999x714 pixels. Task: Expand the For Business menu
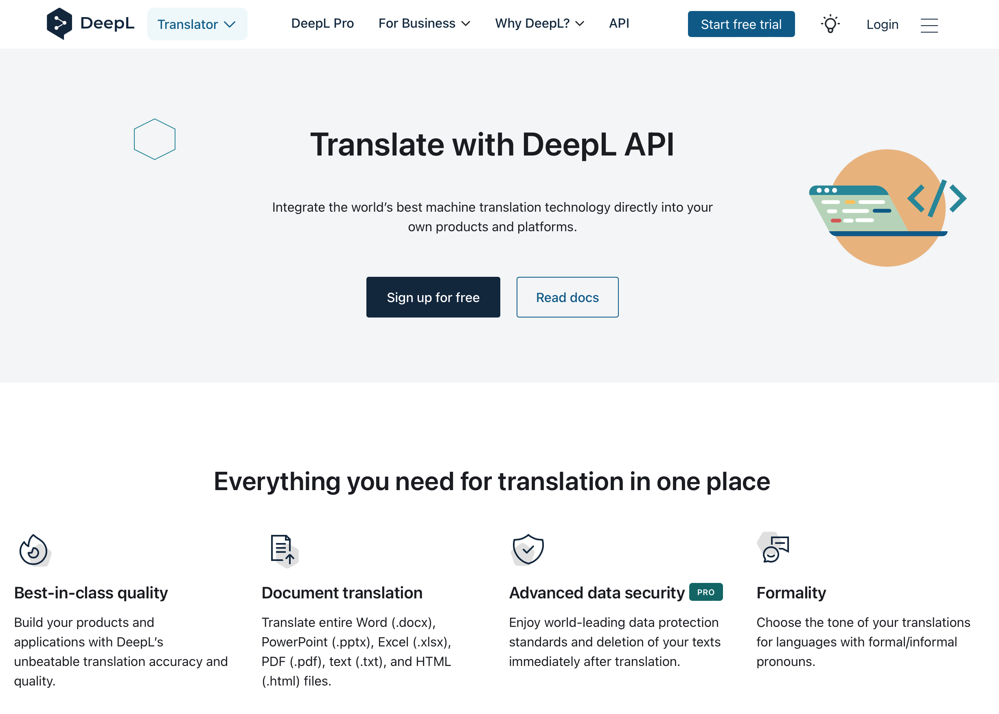click(424, 23)
